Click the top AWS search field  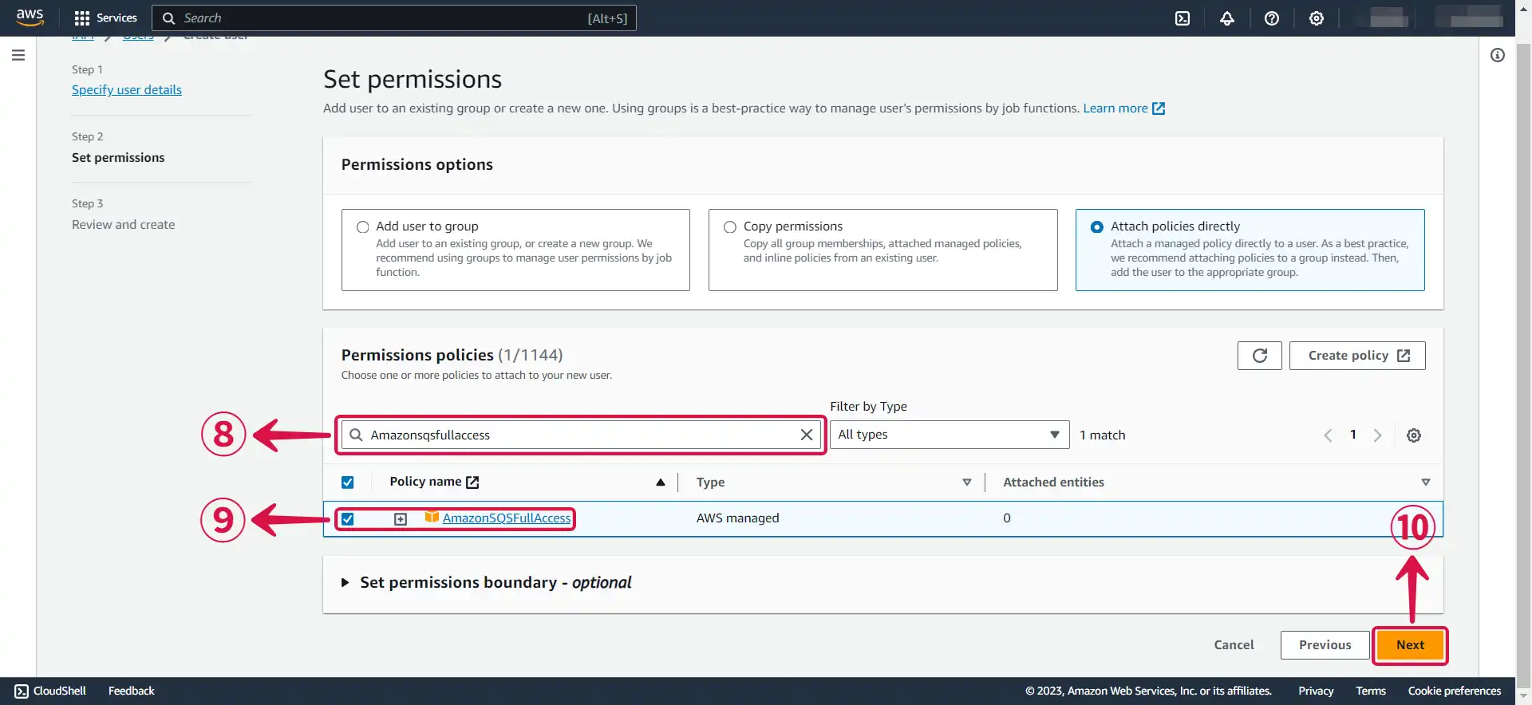394,18
